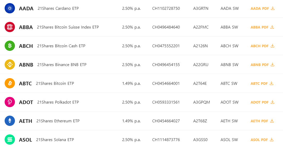
Task: Click the download arrow next to ASOL PDF
Action: (272, 140)
